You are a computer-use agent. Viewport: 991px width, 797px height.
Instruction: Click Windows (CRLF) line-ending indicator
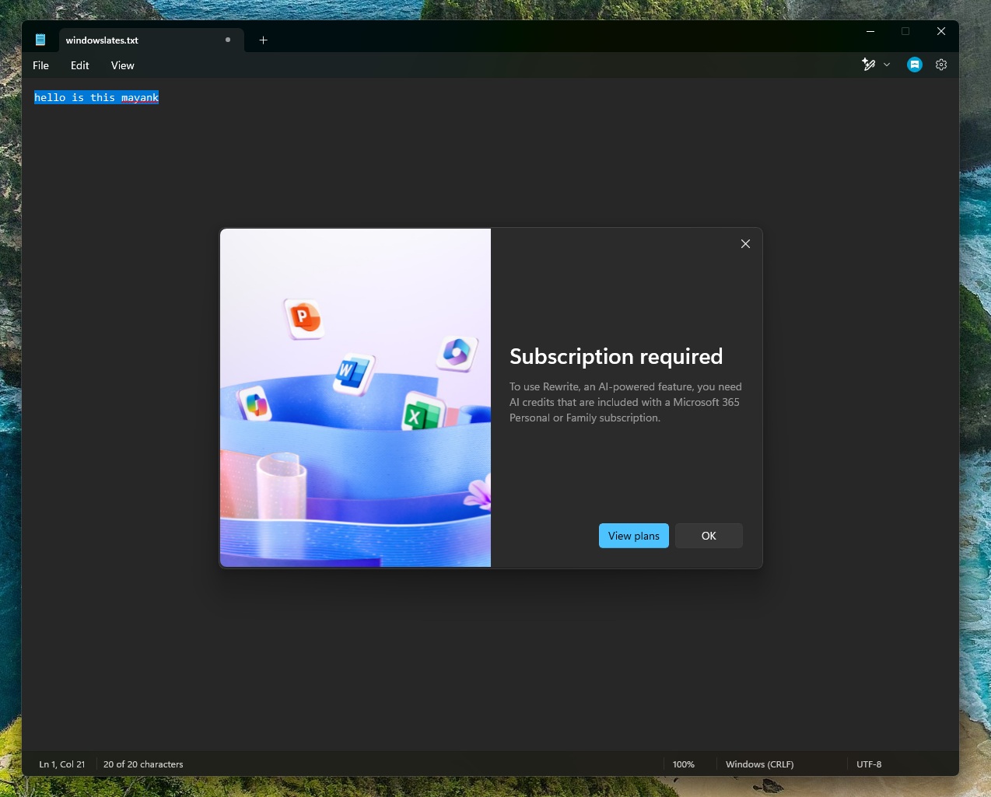(759, 764)
